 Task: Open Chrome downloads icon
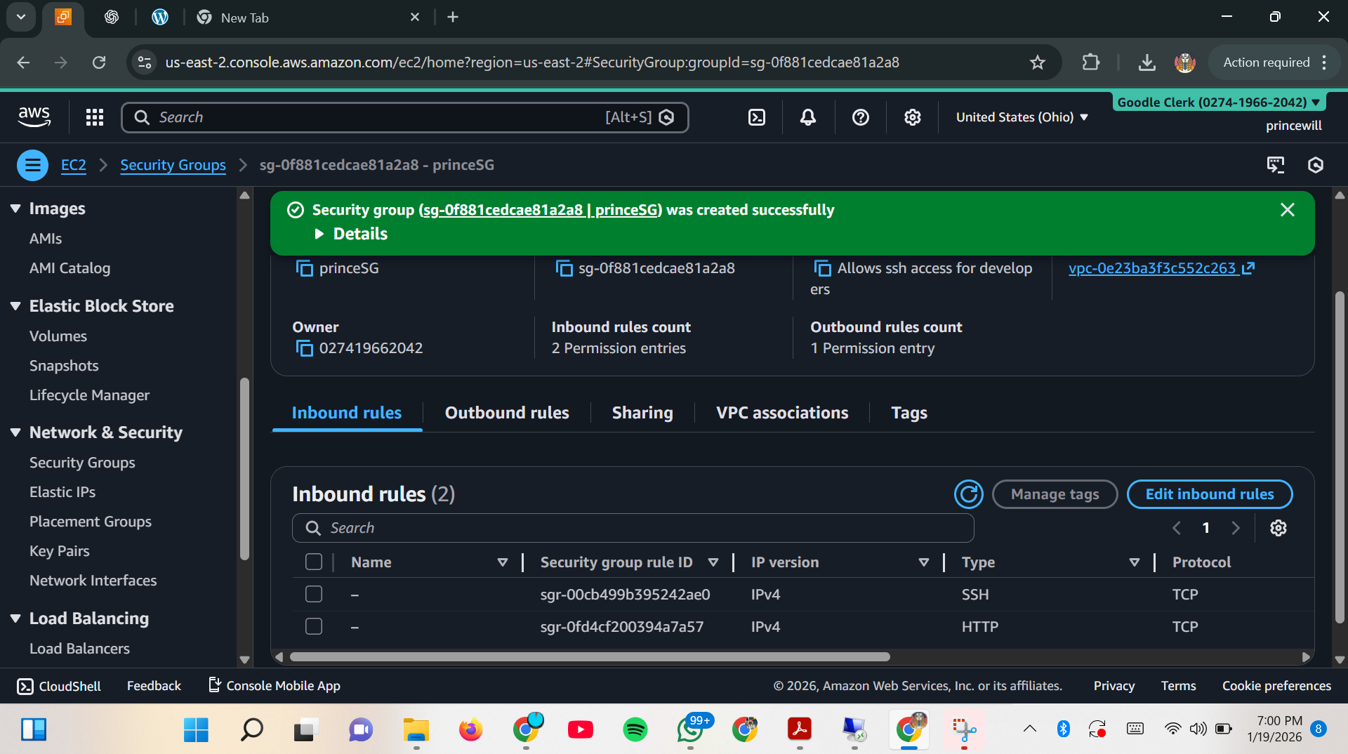[1147, 62]
